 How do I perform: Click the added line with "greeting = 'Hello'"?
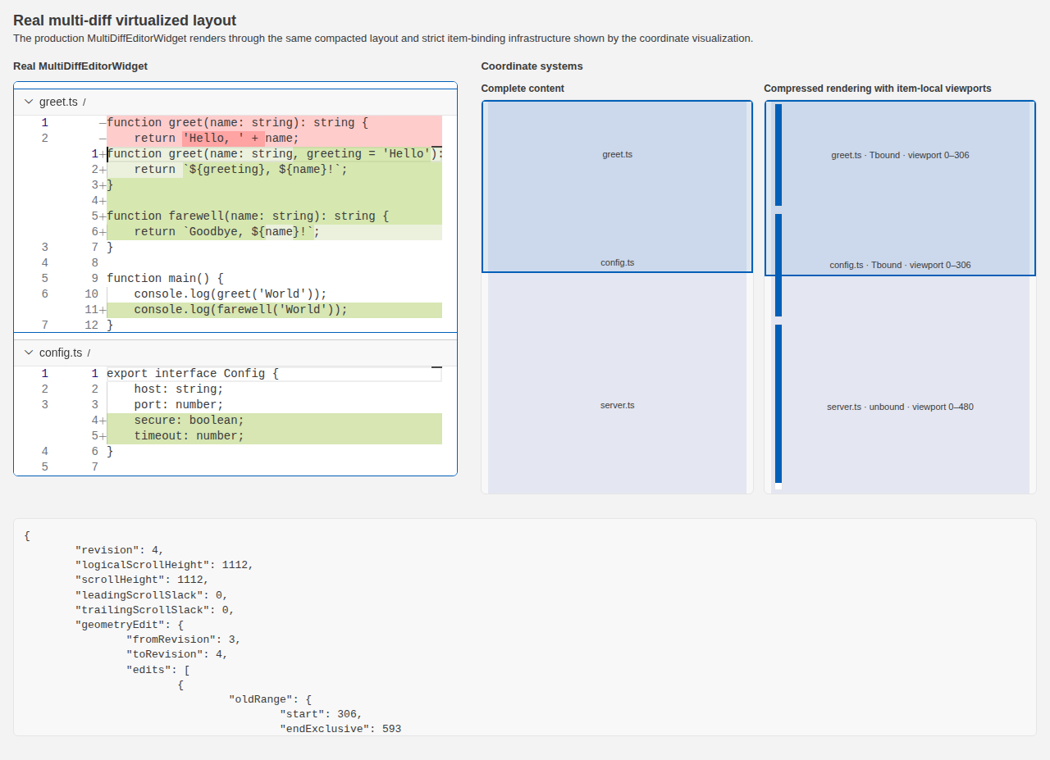[x=275, y=154]
